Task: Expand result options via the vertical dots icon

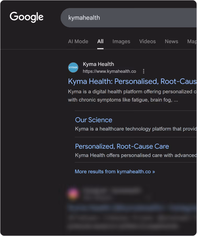Action: tap(143, 71)
